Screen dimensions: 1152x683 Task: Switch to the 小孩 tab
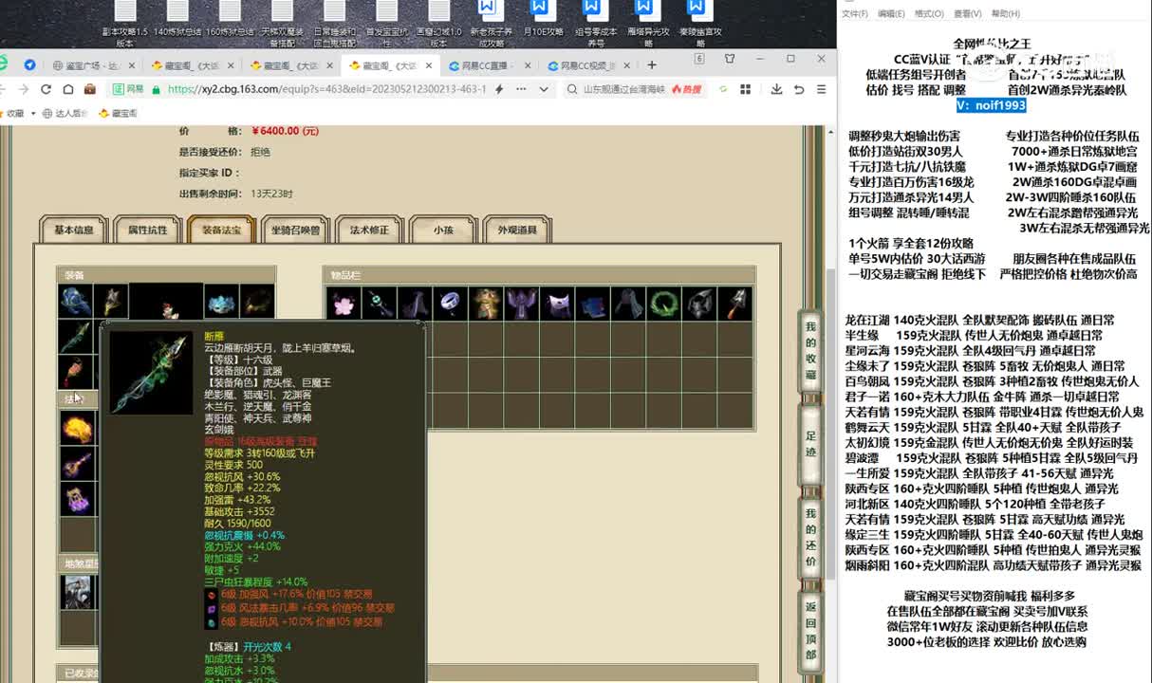tap(443, 230)
